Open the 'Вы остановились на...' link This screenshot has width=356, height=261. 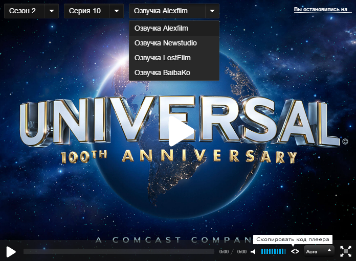click(323, 10)
